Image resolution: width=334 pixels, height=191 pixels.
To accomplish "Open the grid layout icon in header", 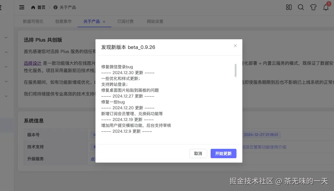I will coord(289,7).
